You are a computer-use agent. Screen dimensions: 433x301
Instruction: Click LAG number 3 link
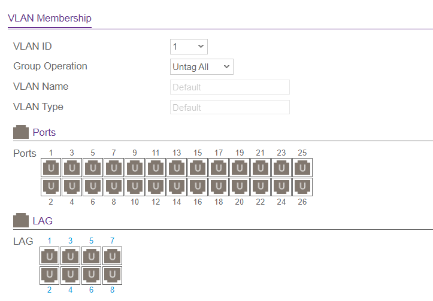(x=71, y=241)
